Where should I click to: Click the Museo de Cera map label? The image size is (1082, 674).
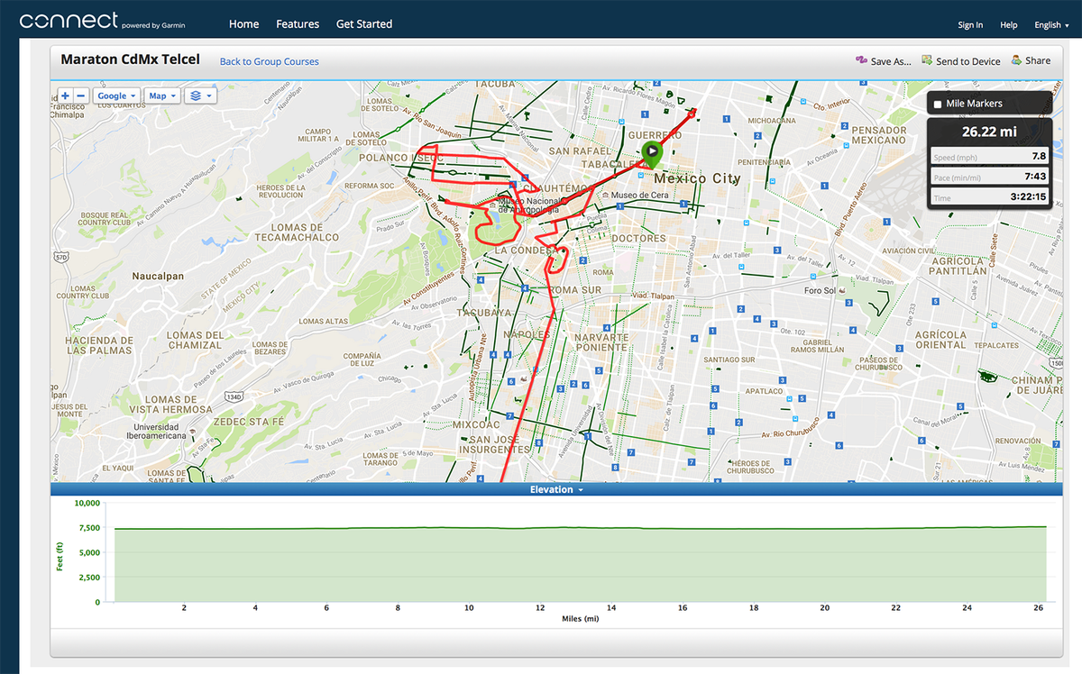639,196
